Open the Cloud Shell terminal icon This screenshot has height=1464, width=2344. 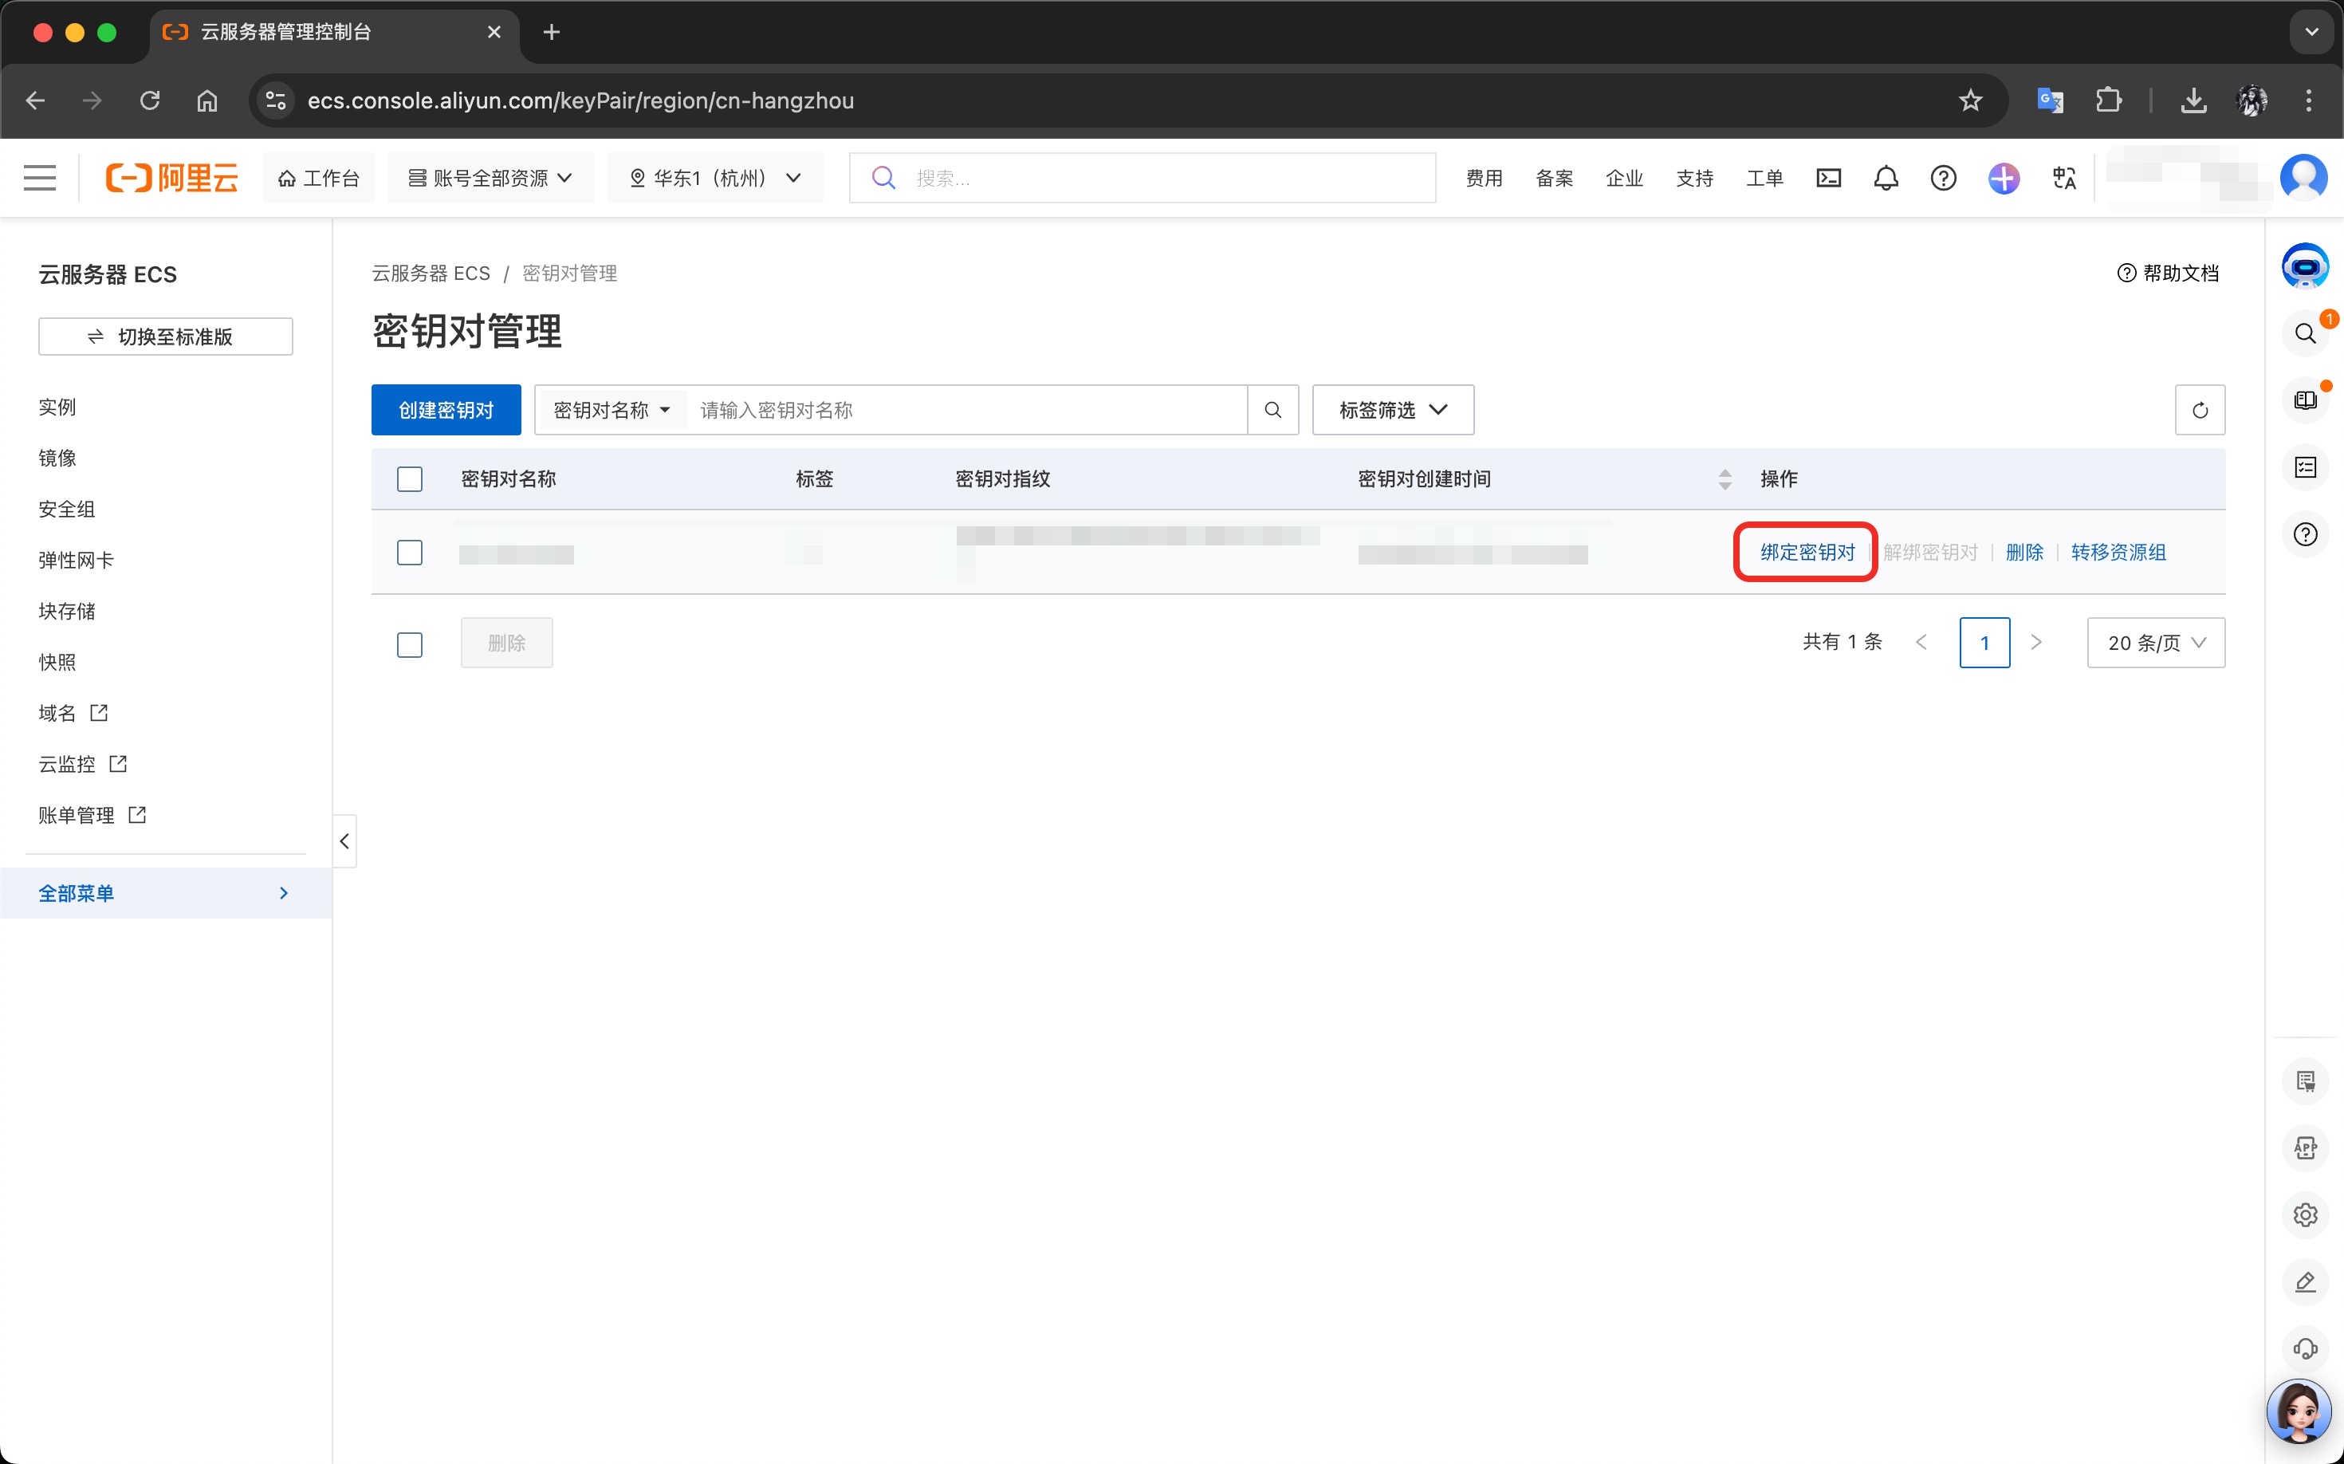point(1828,178)
